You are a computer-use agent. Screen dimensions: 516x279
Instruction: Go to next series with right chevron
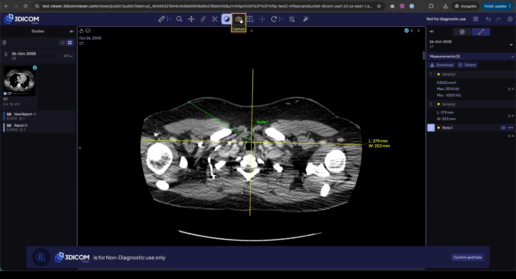click(418, 31)
